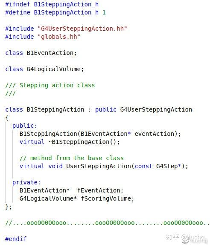Click the Stepping action class comment

pyautogui.click(x=50, y=85)
